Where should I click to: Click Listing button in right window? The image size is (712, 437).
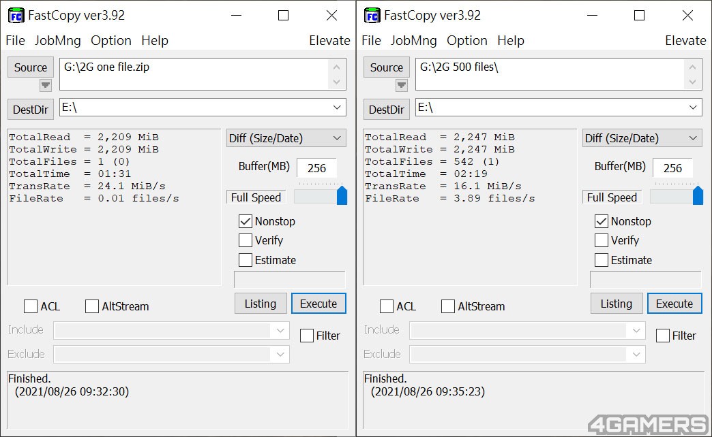[x=617, y=304]
